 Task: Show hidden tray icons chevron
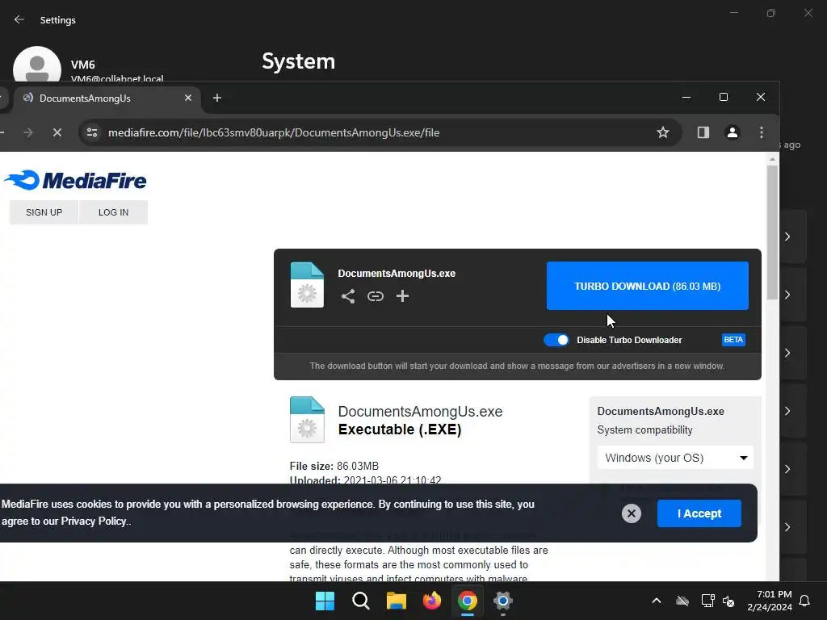657,601
